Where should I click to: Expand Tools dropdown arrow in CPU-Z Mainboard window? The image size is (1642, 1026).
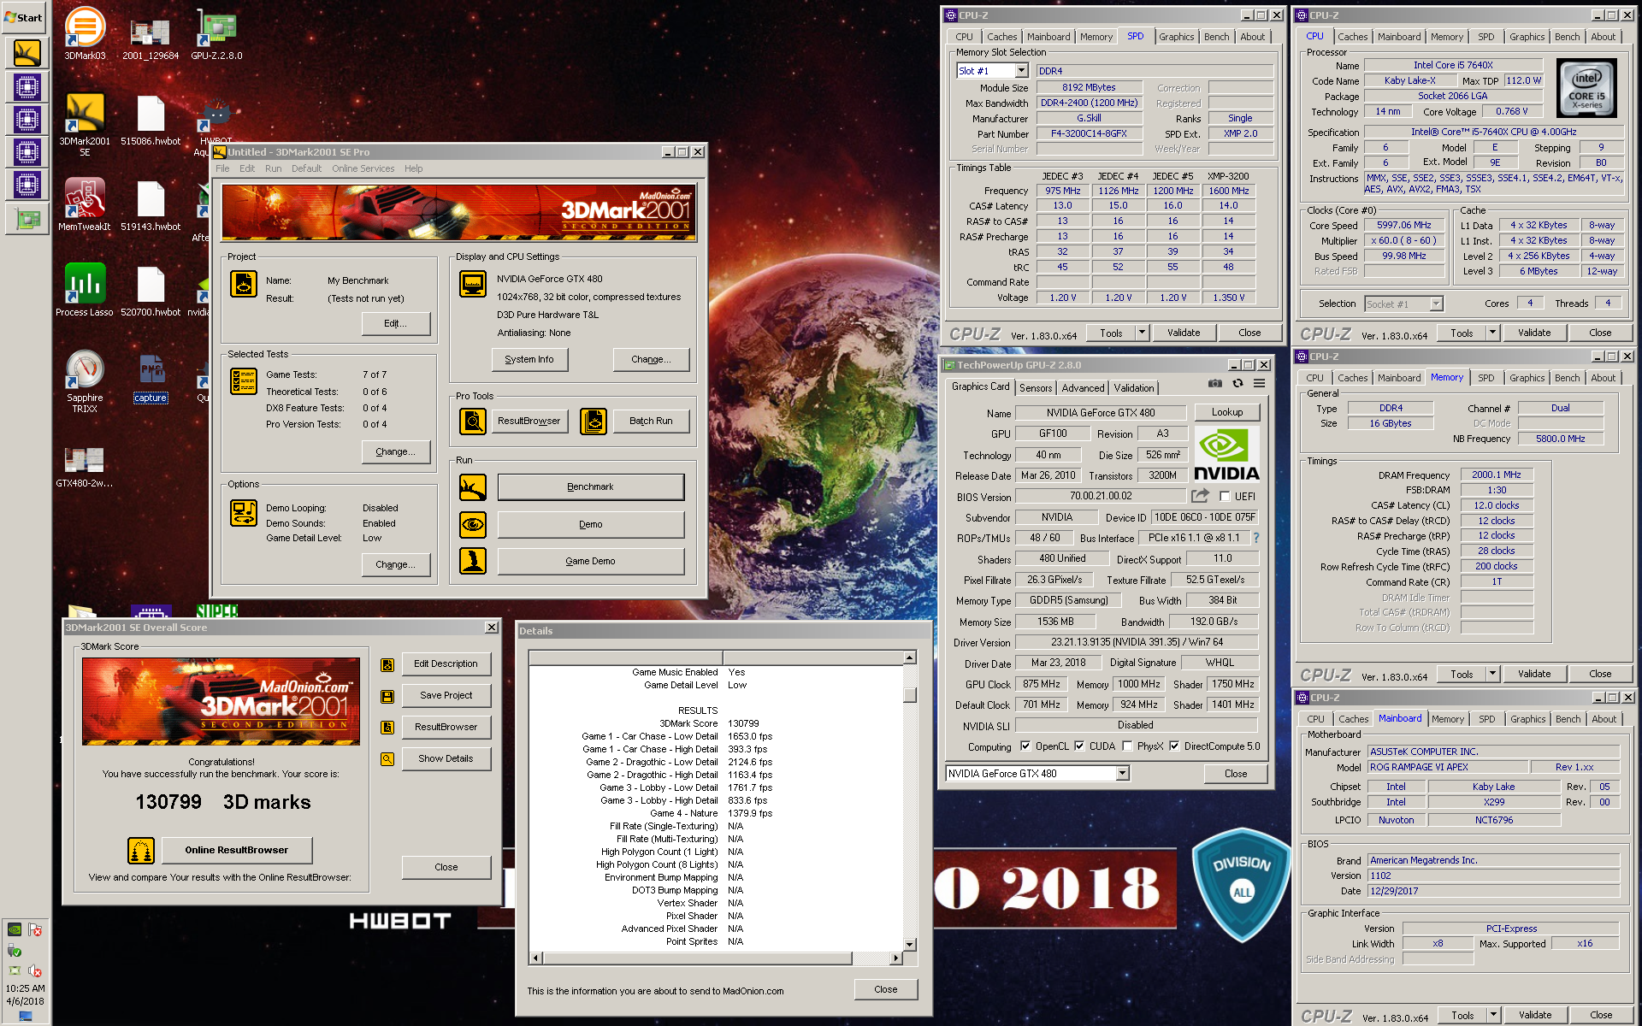coord(1493,1015)
